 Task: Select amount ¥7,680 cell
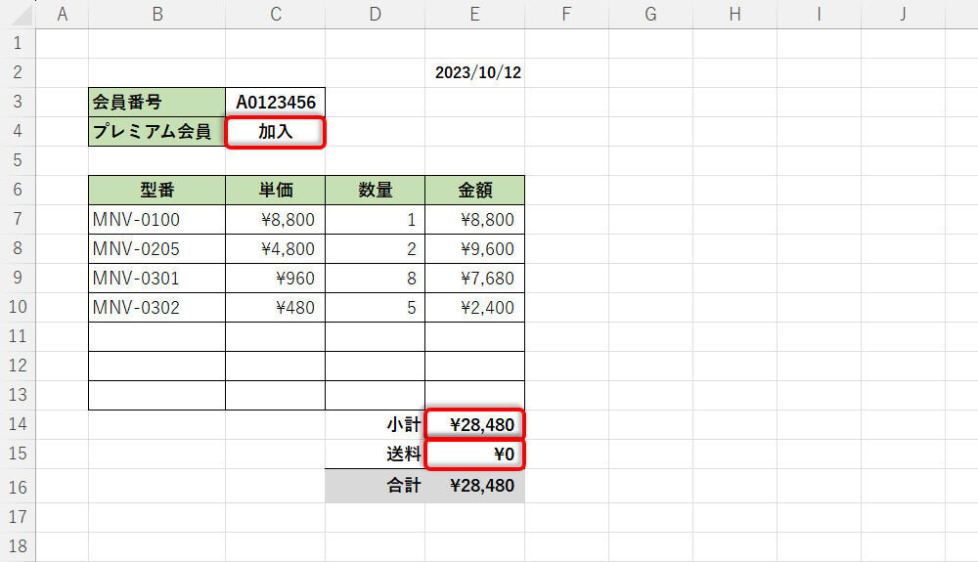[x=475, y=278]
